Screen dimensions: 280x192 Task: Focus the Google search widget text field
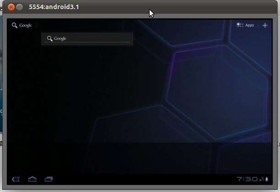point(87,39)
